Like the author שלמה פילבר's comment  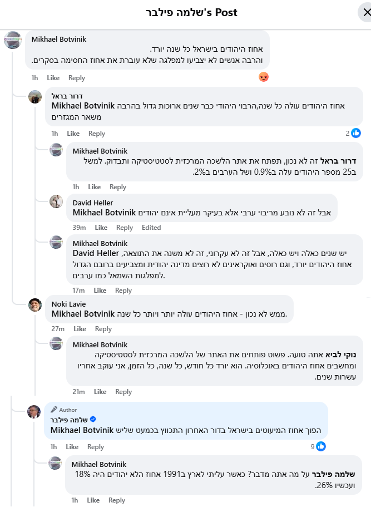pos(72,447)
